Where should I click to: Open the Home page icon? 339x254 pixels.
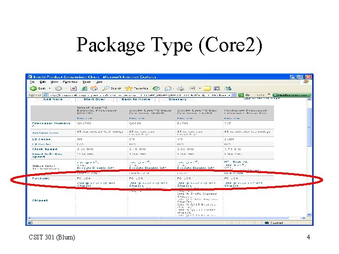94,88
